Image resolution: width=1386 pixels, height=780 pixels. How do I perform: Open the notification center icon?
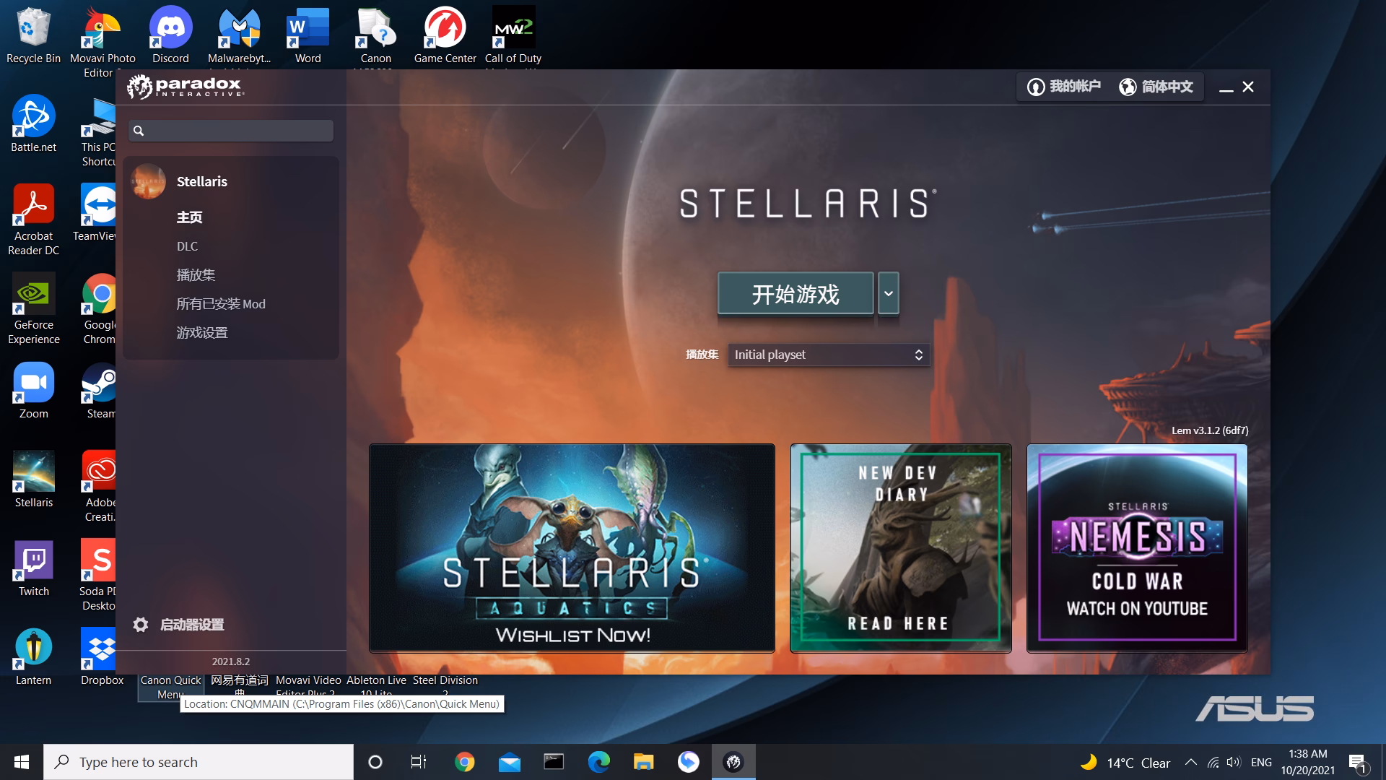click(x=1358, y=763)
